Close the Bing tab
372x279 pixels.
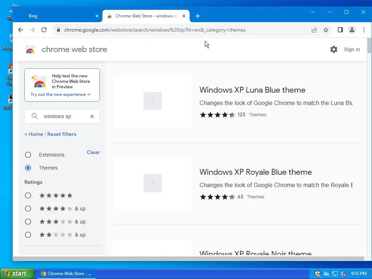[97, 16]
